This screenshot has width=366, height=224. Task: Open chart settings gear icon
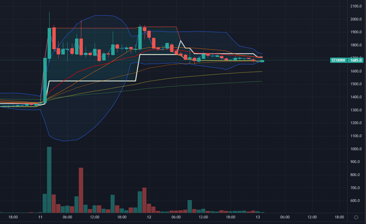click(x=356, y=217)
